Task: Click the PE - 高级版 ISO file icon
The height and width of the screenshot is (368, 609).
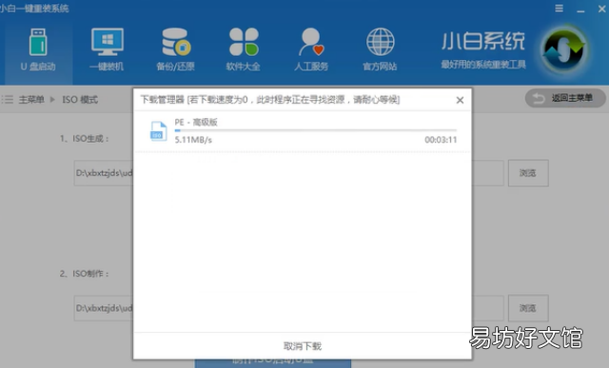Action: pos(158,131)
